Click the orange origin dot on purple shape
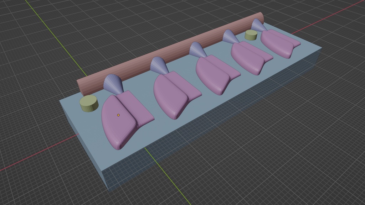This screenshot has height=205, width=365. [118, 115]
